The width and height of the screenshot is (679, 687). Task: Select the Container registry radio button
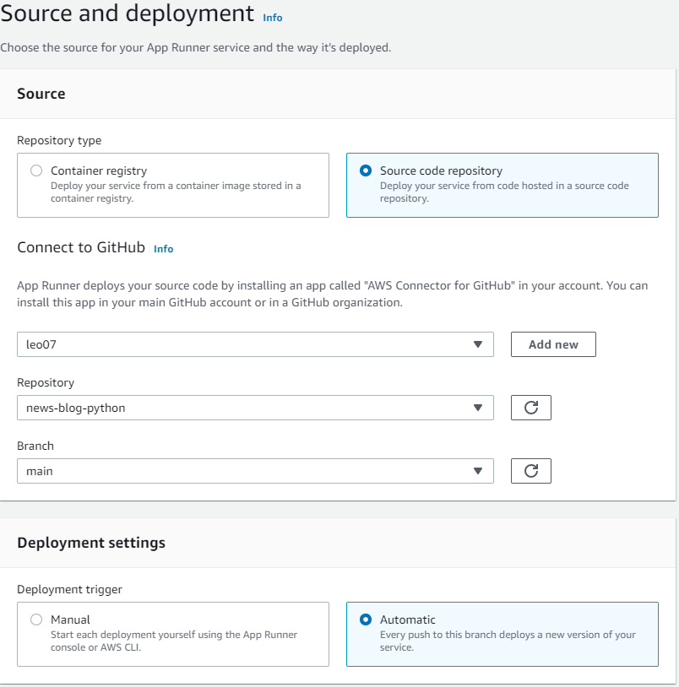36,170
